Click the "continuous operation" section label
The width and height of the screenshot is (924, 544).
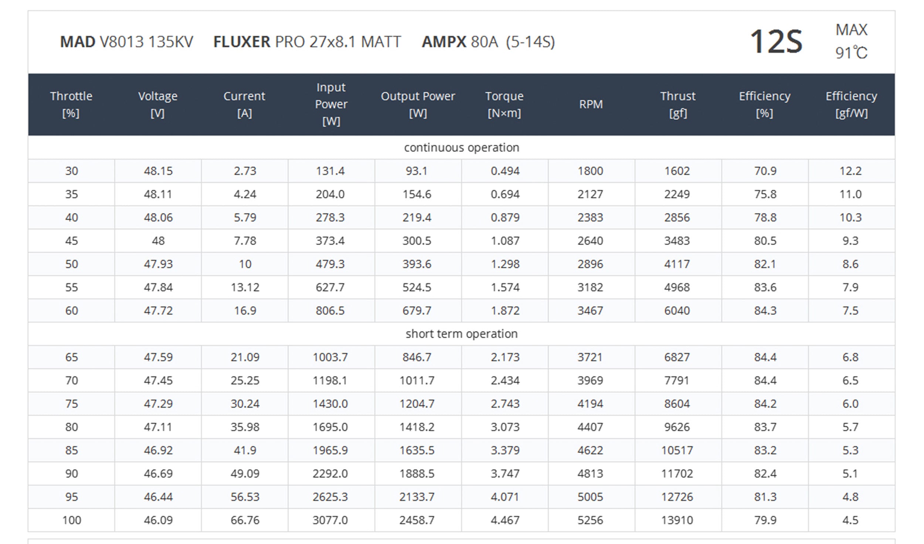click(461, 147)
